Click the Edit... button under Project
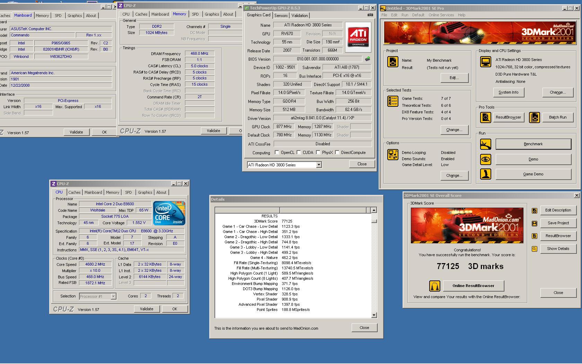This screenshot has width=582, height=364. [x=454, y=78]
